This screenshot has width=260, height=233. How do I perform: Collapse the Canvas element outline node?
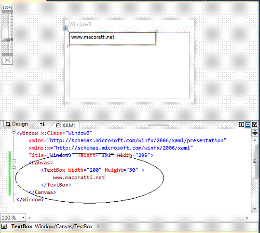[14, 161]
